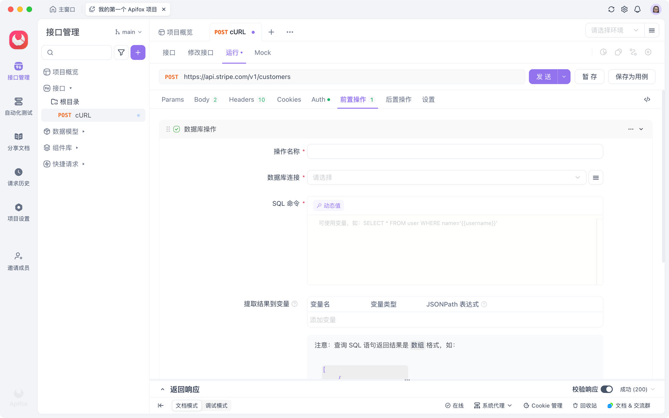
Task: Click the 发送 button
Action: coord(543,77)
